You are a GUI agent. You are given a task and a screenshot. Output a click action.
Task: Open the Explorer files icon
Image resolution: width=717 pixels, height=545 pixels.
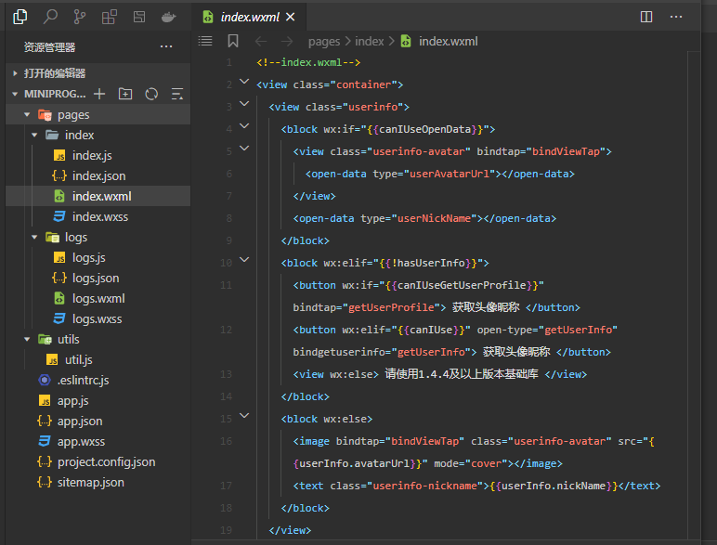(20, 17)
